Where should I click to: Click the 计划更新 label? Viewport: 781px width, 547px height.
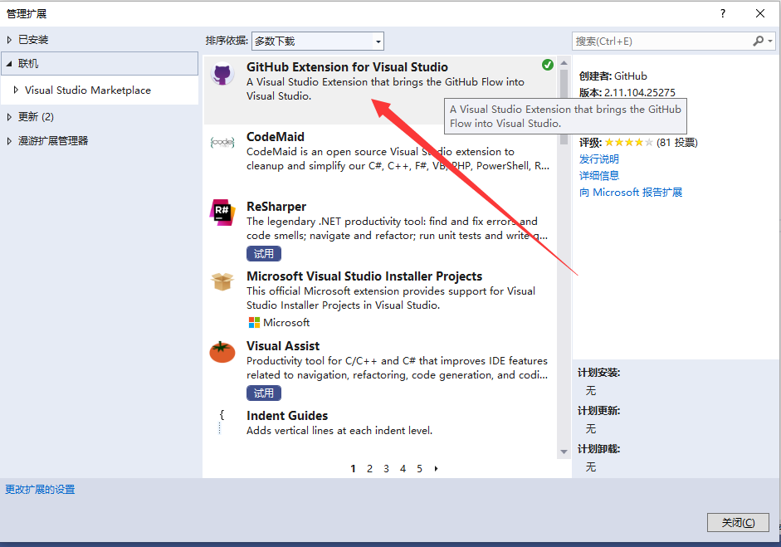[598, 411]
